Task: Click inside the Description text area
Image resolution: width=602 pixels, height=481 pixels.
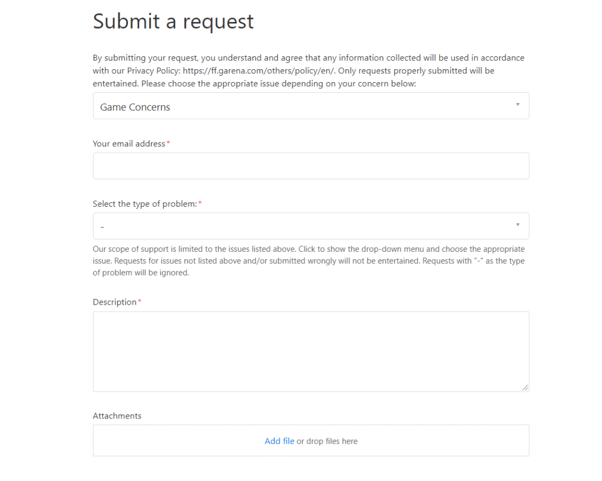Action: (311, 349)
